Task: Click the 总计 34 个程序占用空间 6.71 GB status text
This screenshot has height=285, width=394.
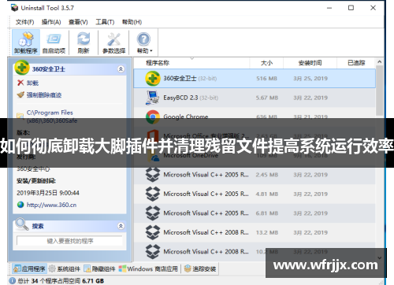Action: (x=61, y=281)
